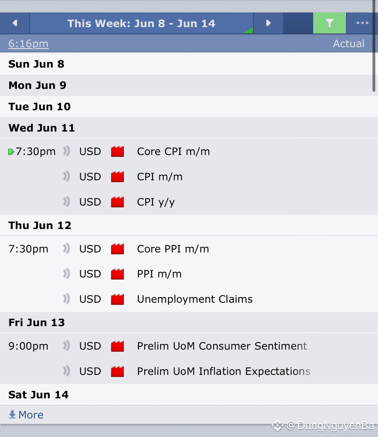Open the three-dots options menu

[362, 23]
